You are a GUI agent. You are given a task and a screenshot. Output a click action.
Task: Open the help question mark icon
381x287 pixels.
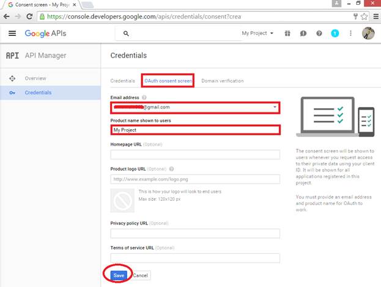click(319, 33)
